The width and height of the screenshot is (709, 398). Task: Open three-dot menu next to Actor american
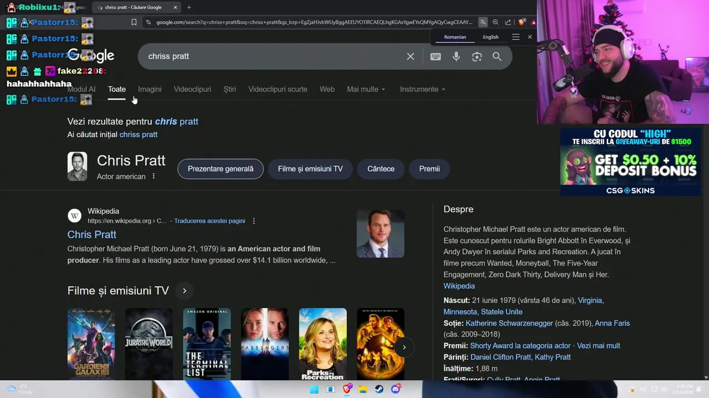click(154, 176)
